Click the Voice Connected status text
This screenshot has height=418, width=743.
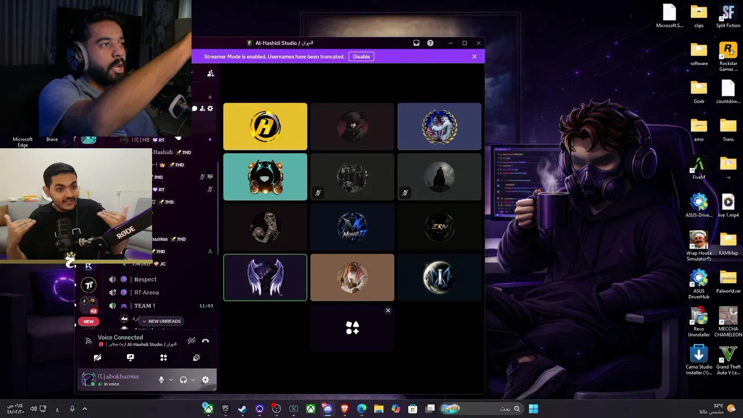tap(120, 337)
